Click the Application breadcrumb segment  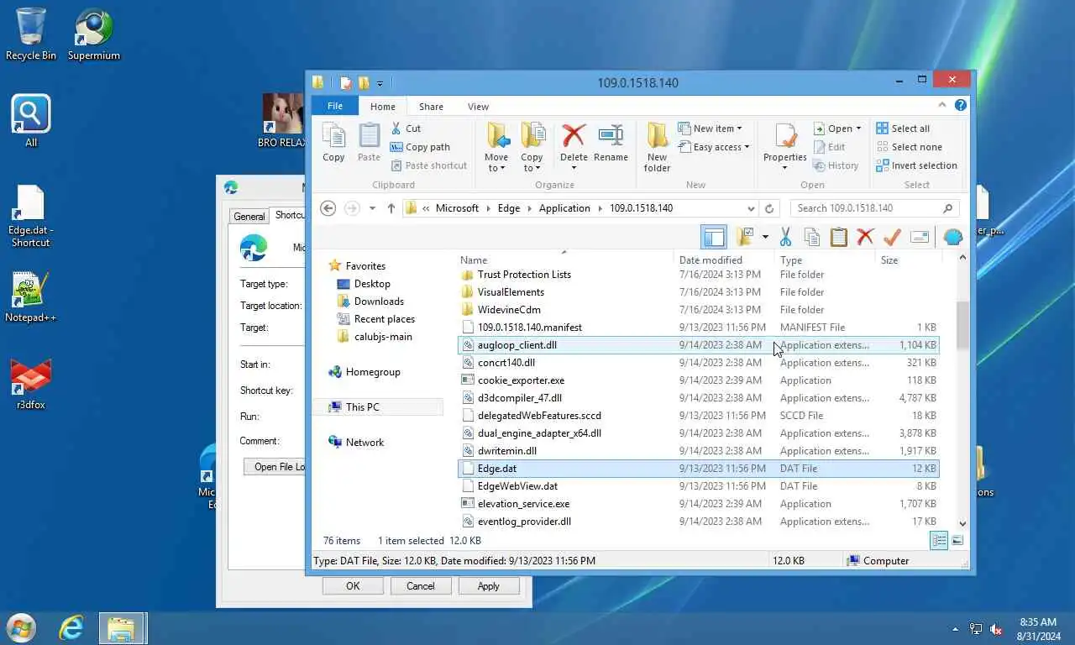tap(564, 208)
